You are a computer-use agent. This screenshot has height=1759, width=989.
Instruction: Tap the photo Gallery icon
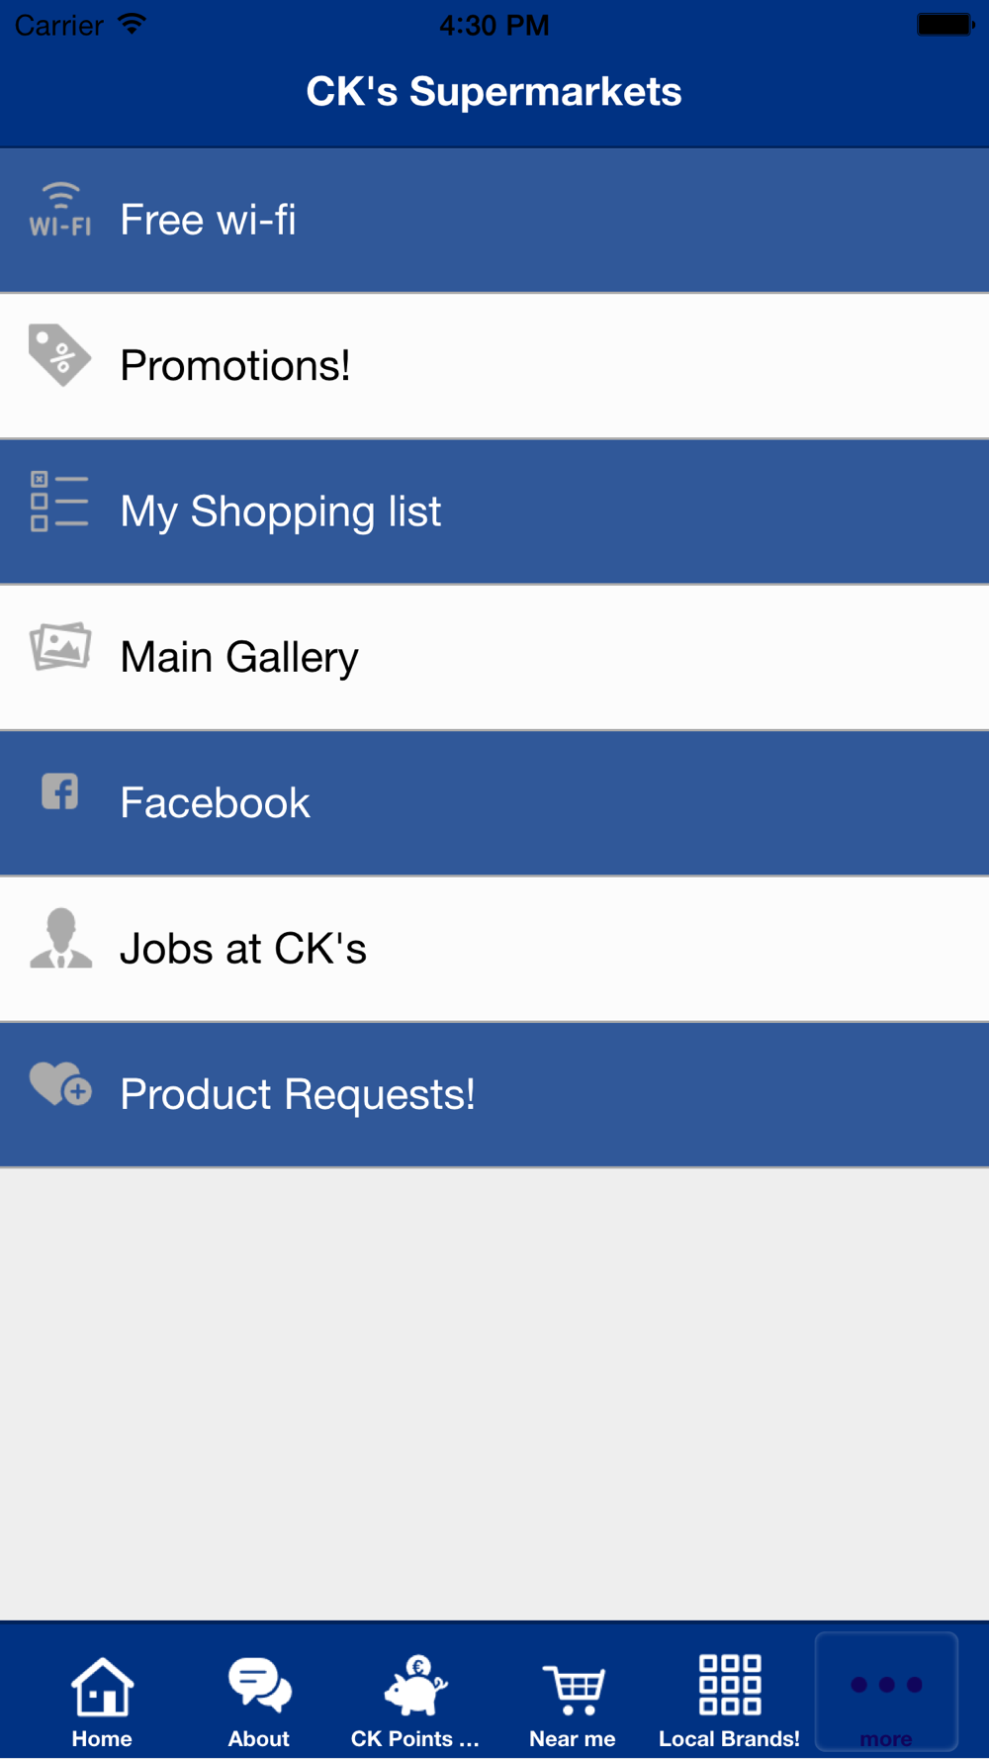tap(60, 646)
